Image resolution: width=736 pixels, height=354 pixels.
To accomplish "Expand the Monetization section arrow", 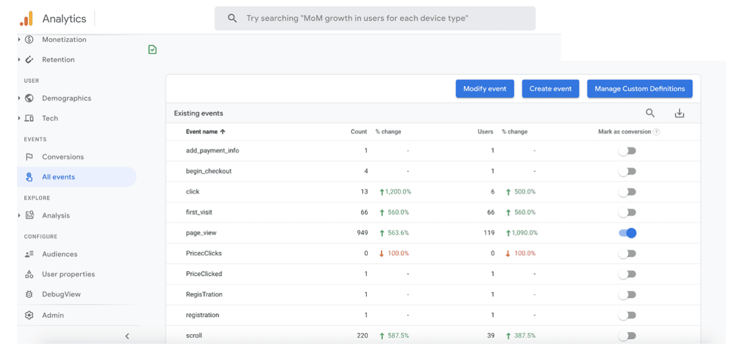I will [x=19, y=40].
